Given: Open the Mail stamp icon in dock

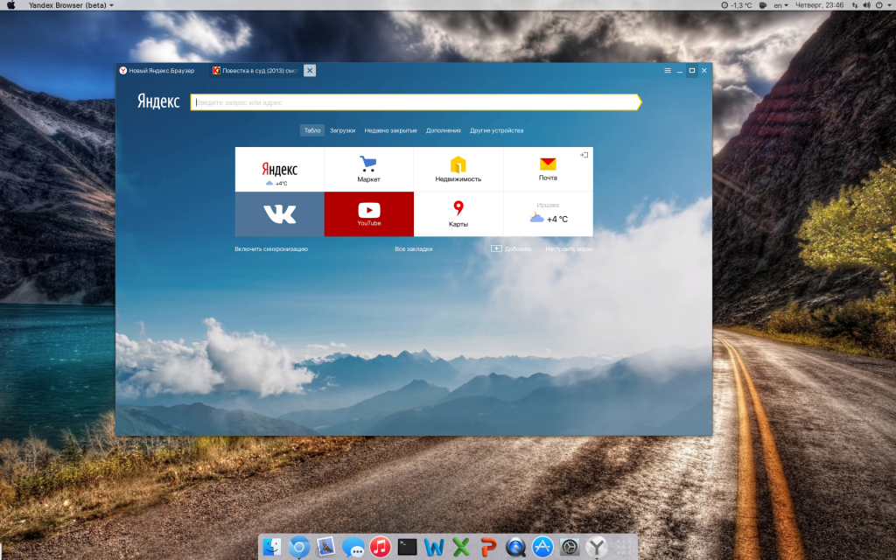Looking at the screenshot, I should (x=325, y=547).
